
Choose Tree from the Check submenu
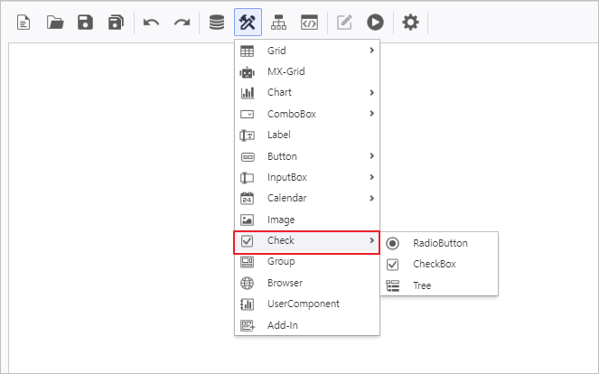tap(439, 285)
